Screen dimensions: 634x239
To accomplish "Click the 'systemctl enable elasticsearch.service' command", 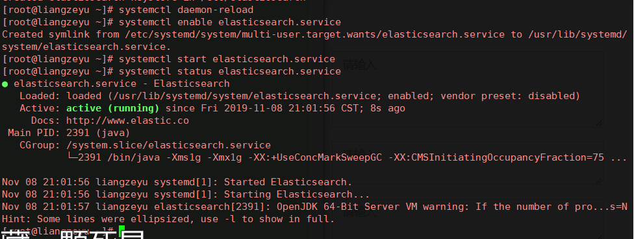I will pos(230,22).
